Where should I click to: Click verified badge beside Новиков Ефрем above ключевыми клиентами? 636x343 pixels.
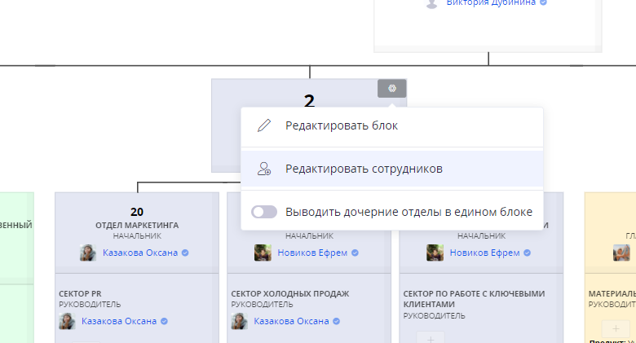tap(527, 253)
